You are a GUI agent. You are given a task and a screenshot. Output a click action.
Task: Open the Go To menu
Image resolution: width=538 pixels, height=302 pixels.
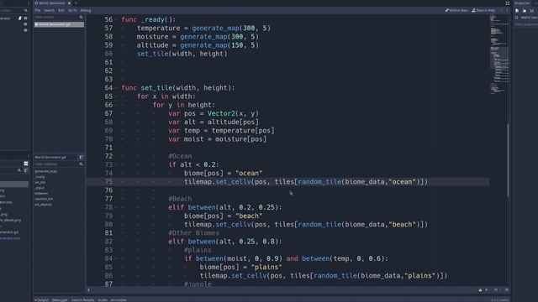(x=72, y=10)
